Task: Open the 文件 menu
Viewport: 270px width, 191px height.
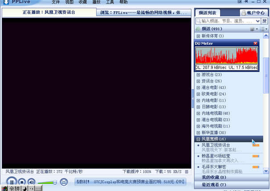Action: [56, 2]
